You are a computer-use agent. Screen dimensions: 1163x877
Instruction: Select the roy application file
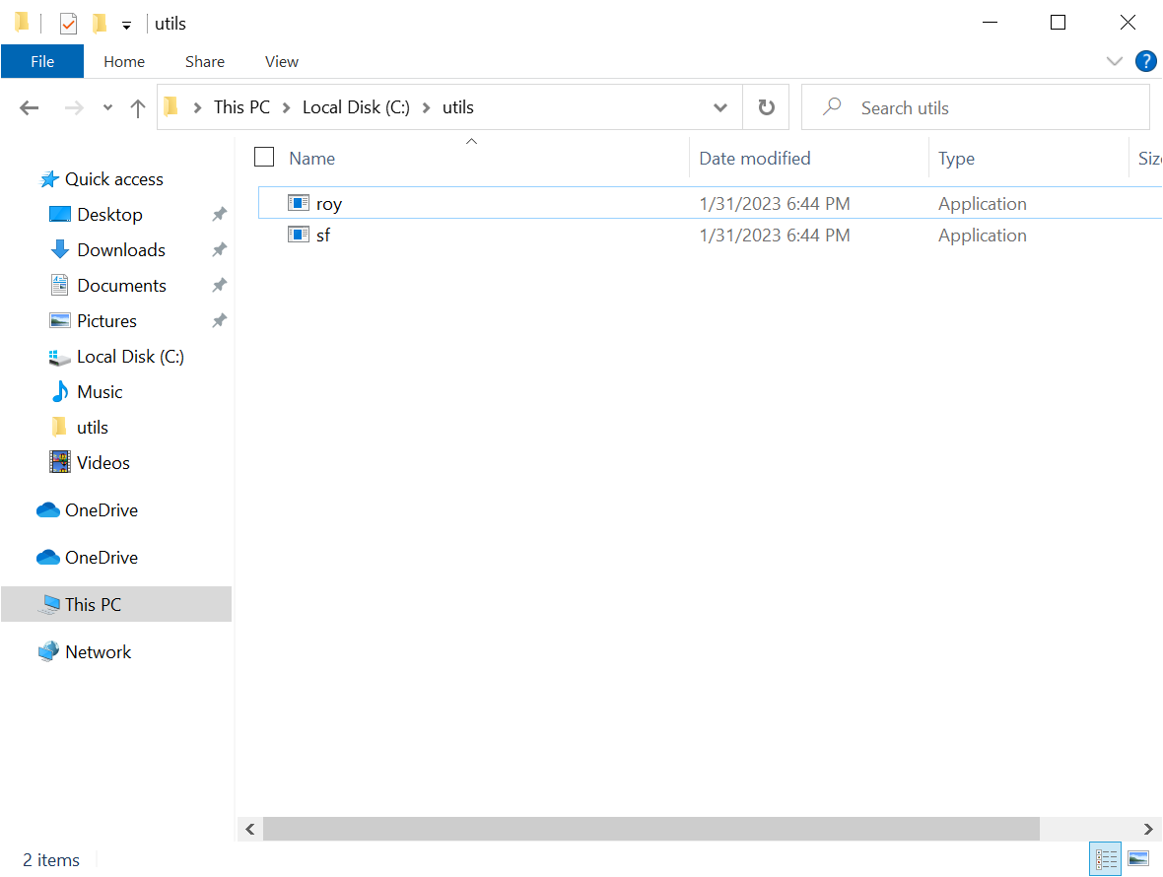[329, 204]
